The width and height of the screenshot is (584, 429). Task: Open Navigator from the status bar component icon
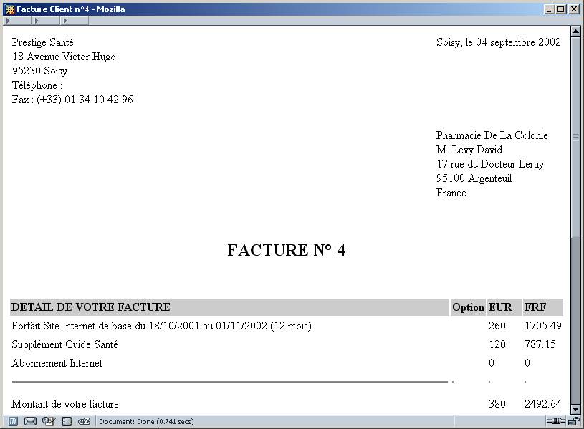click(13, 421)
